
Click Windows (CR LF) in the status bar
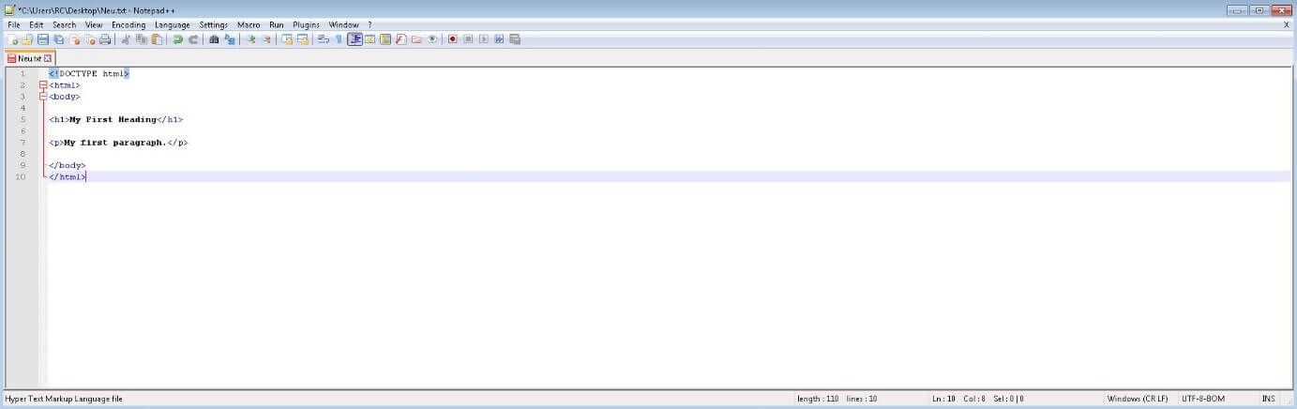(1137, 399)
